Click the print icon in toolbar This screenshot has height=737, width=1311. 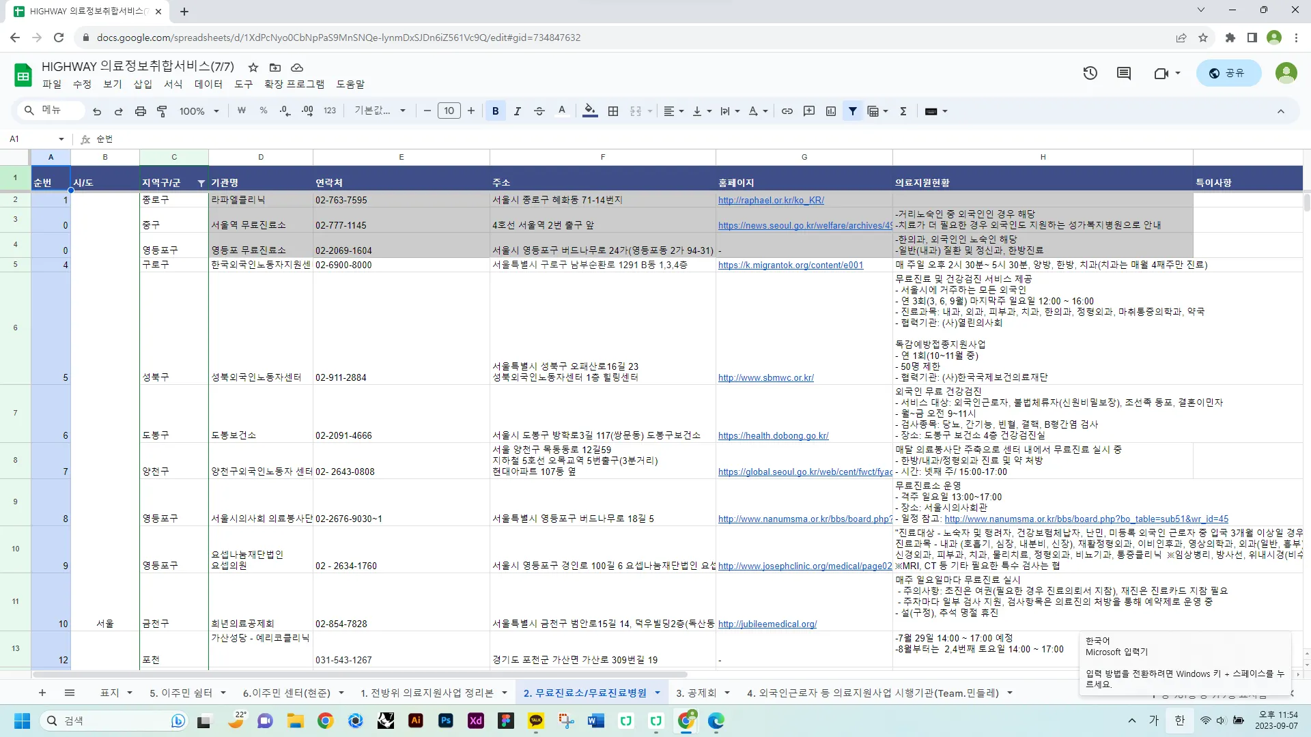[140, 111]
